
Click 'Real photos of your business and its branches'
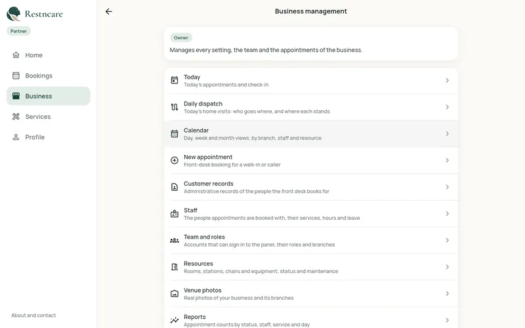238,298
